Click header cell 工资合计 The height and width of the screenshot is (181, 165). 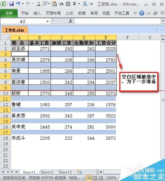tap(106, 43)
